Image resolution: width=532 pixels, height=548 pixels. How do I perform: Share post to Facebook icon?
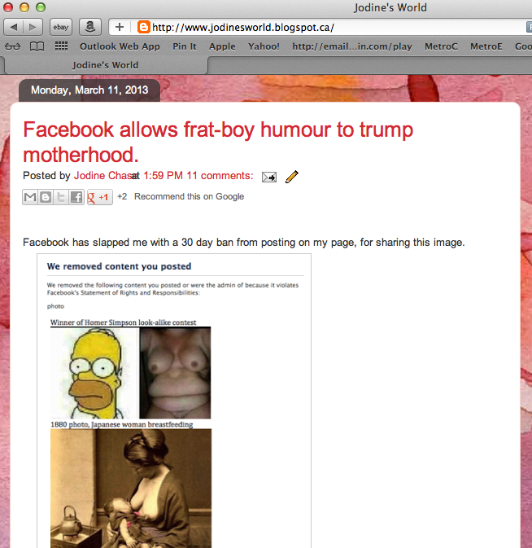tap(76, 197)
